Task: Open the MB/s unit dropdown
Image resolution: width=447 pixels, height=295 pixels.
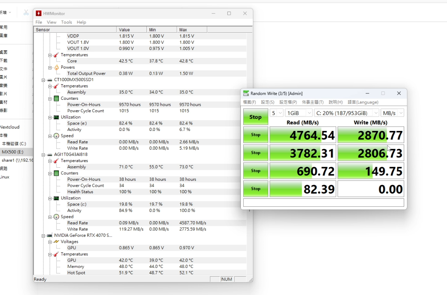Action: point(393,113)
